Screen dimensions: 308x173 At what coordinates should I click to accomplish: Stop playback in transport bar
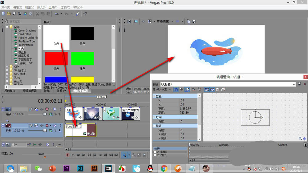(95, 155)
